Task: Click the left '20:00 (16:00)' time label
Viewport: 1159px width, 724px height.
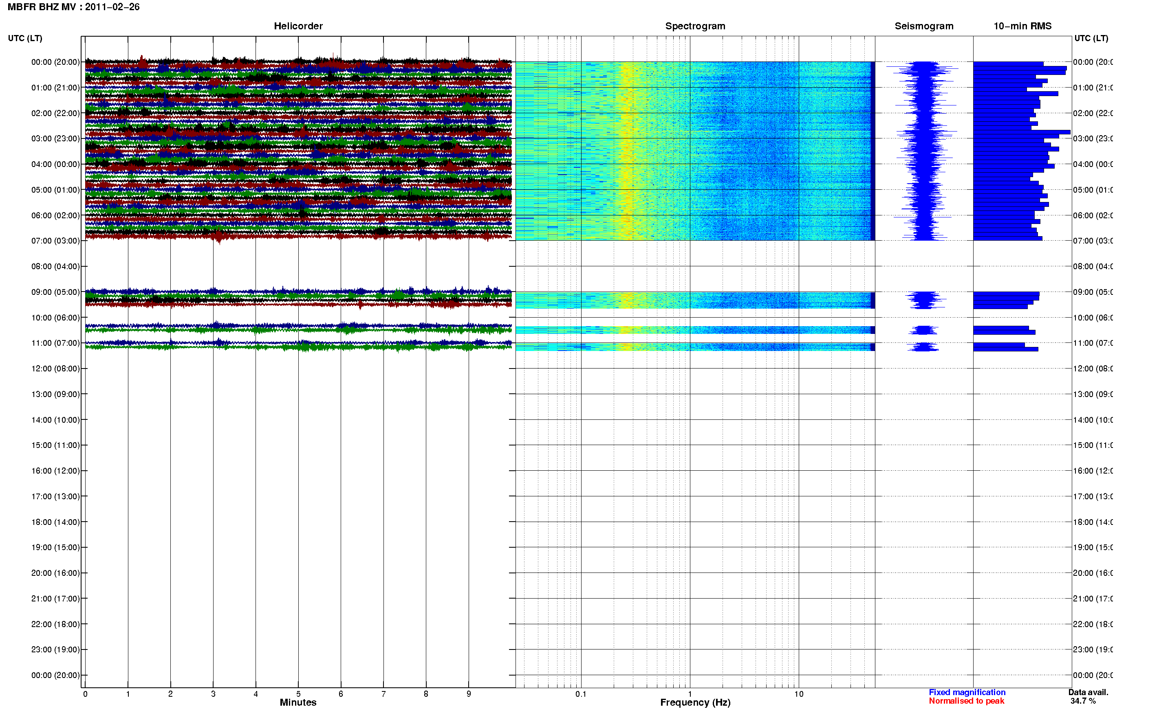Action: click(55, 573)
